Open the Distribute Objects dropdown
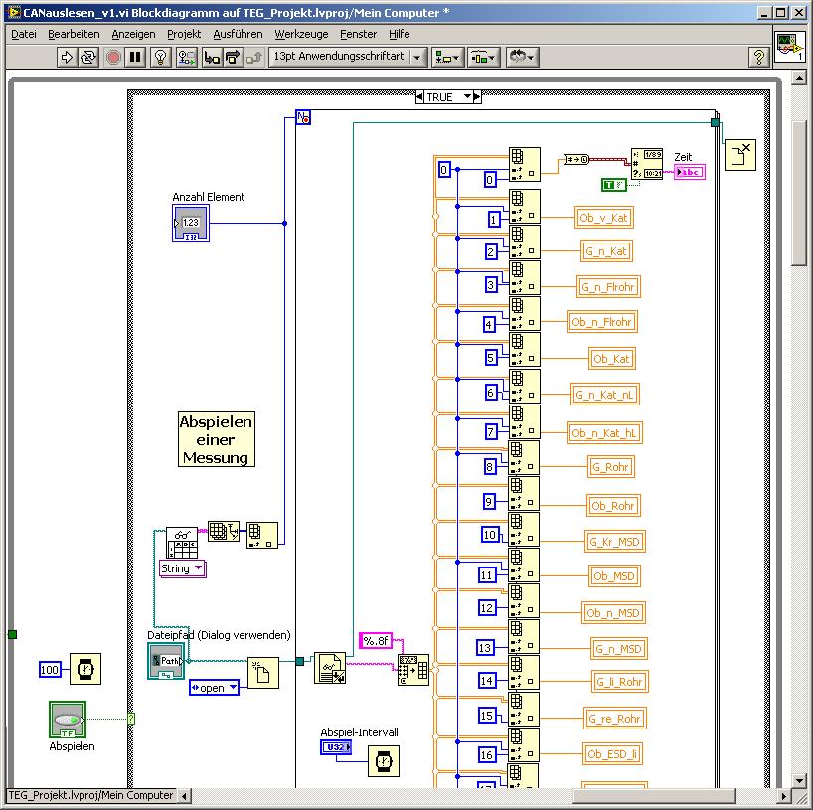 click(x=483, y=57)
